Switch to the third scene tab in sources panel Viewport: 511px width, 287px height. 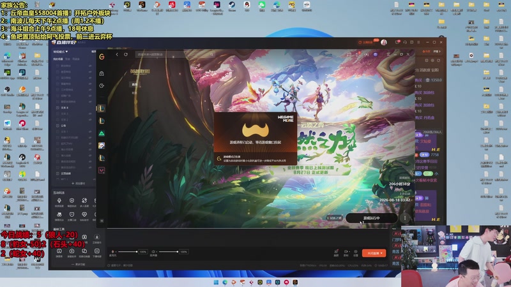(x=76, y=59)
